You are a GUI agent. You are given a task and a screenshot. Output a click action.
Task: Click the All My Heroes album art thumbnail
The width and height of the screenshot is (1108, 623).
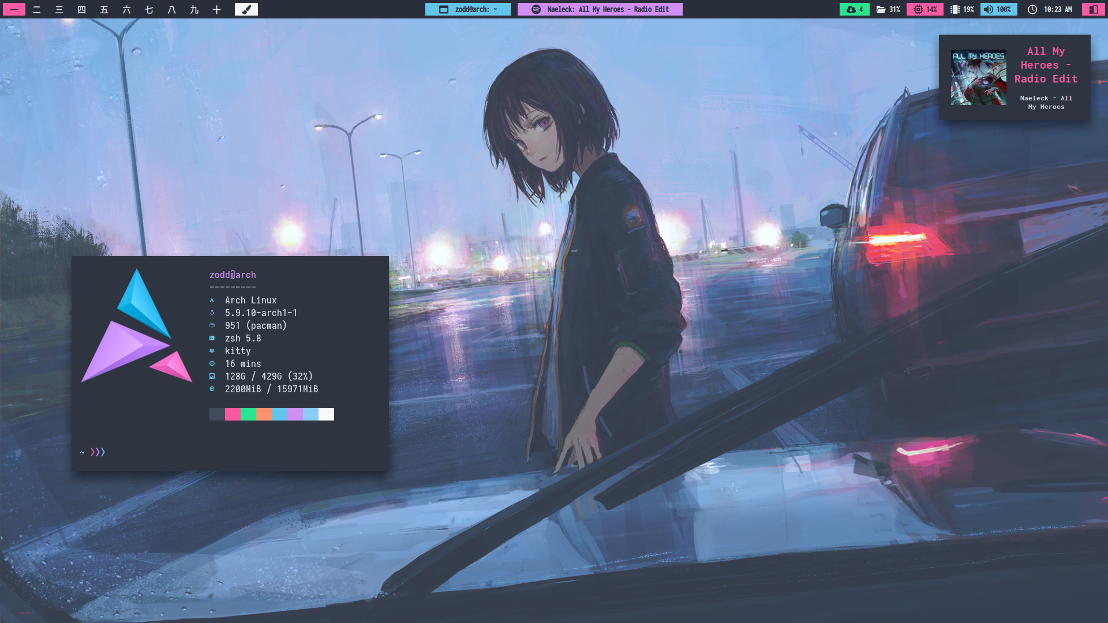(978, 77)
